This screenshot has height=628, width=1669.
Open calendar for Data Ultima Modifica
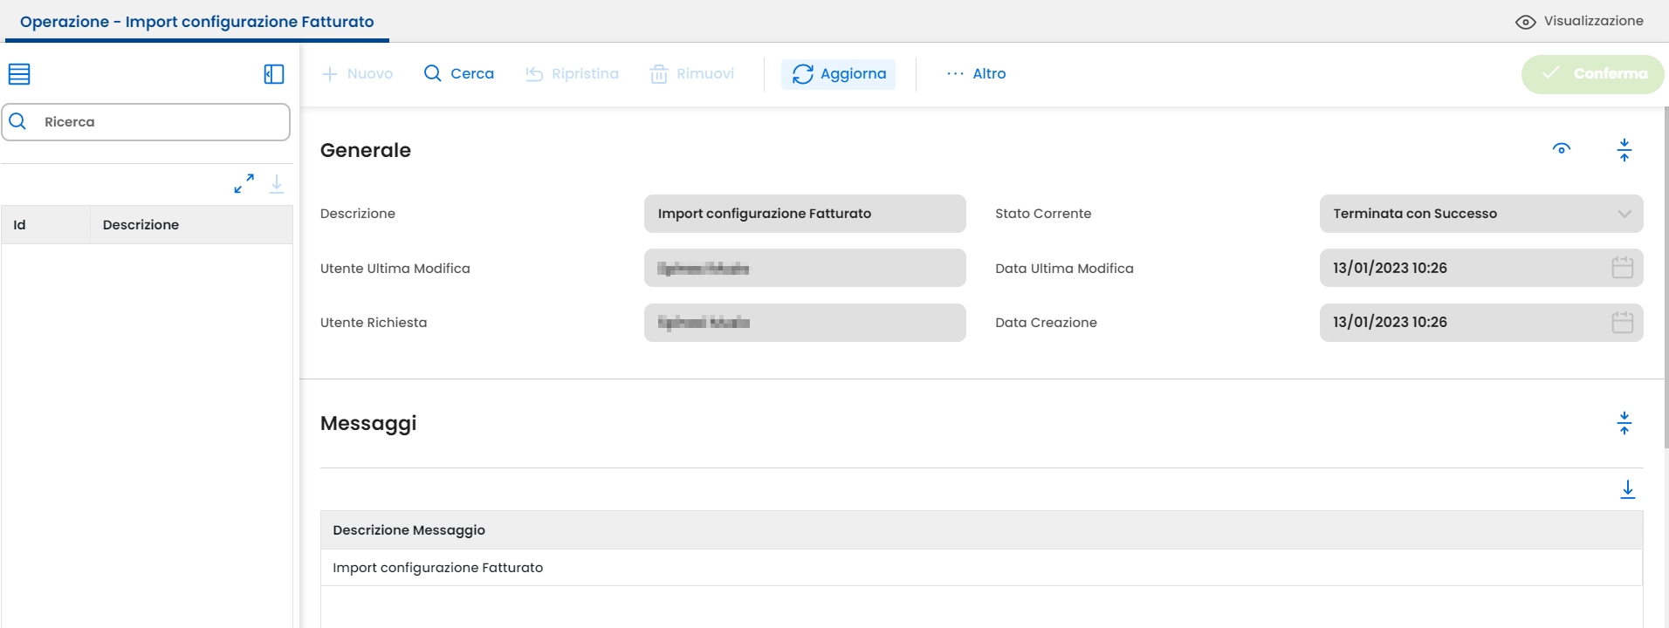coord(1622,268)
